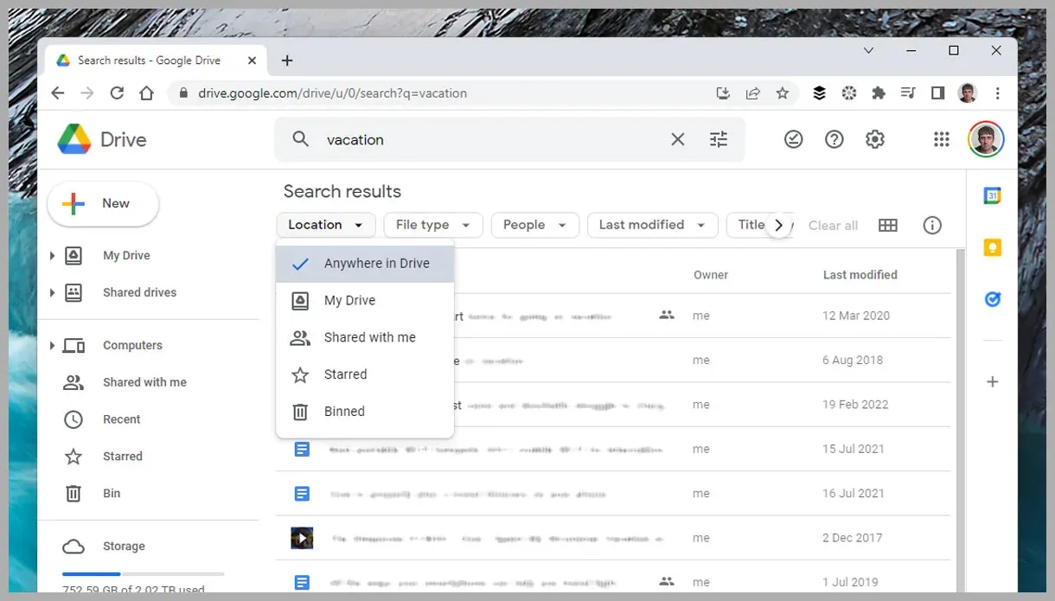
Task: Open Storage in sidebar
Action: (x=124, y=547)
